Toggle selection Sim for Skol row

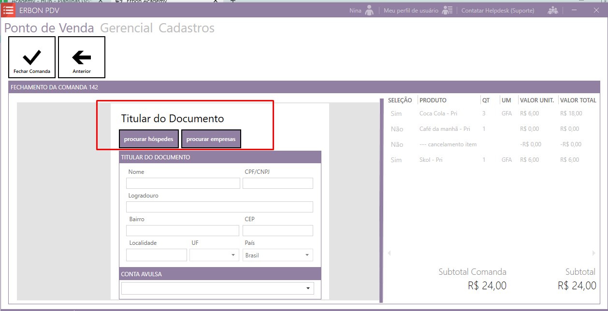396,160
